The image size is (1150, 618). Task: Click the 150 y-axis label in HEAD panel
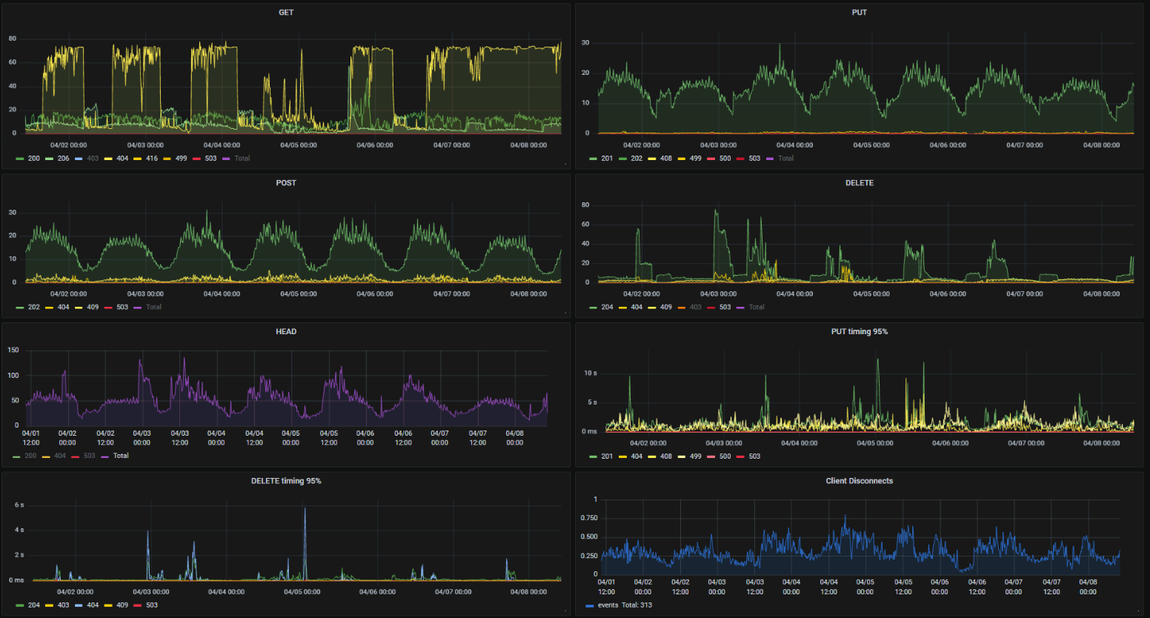pyautogui.click(x=13, y=350)
